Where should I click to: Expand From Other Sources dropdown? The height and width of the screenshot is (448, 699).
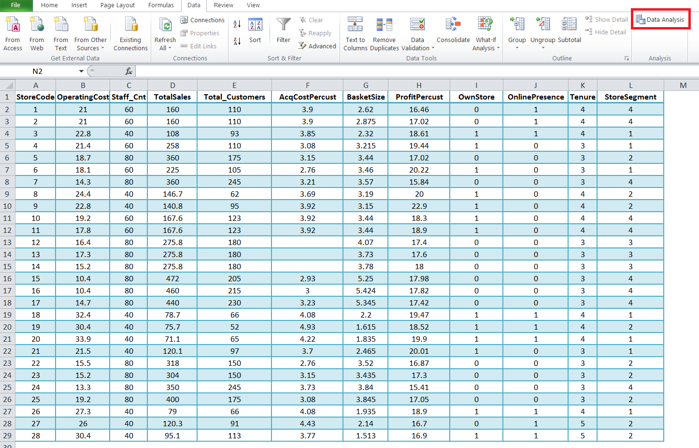coord(102,48)
